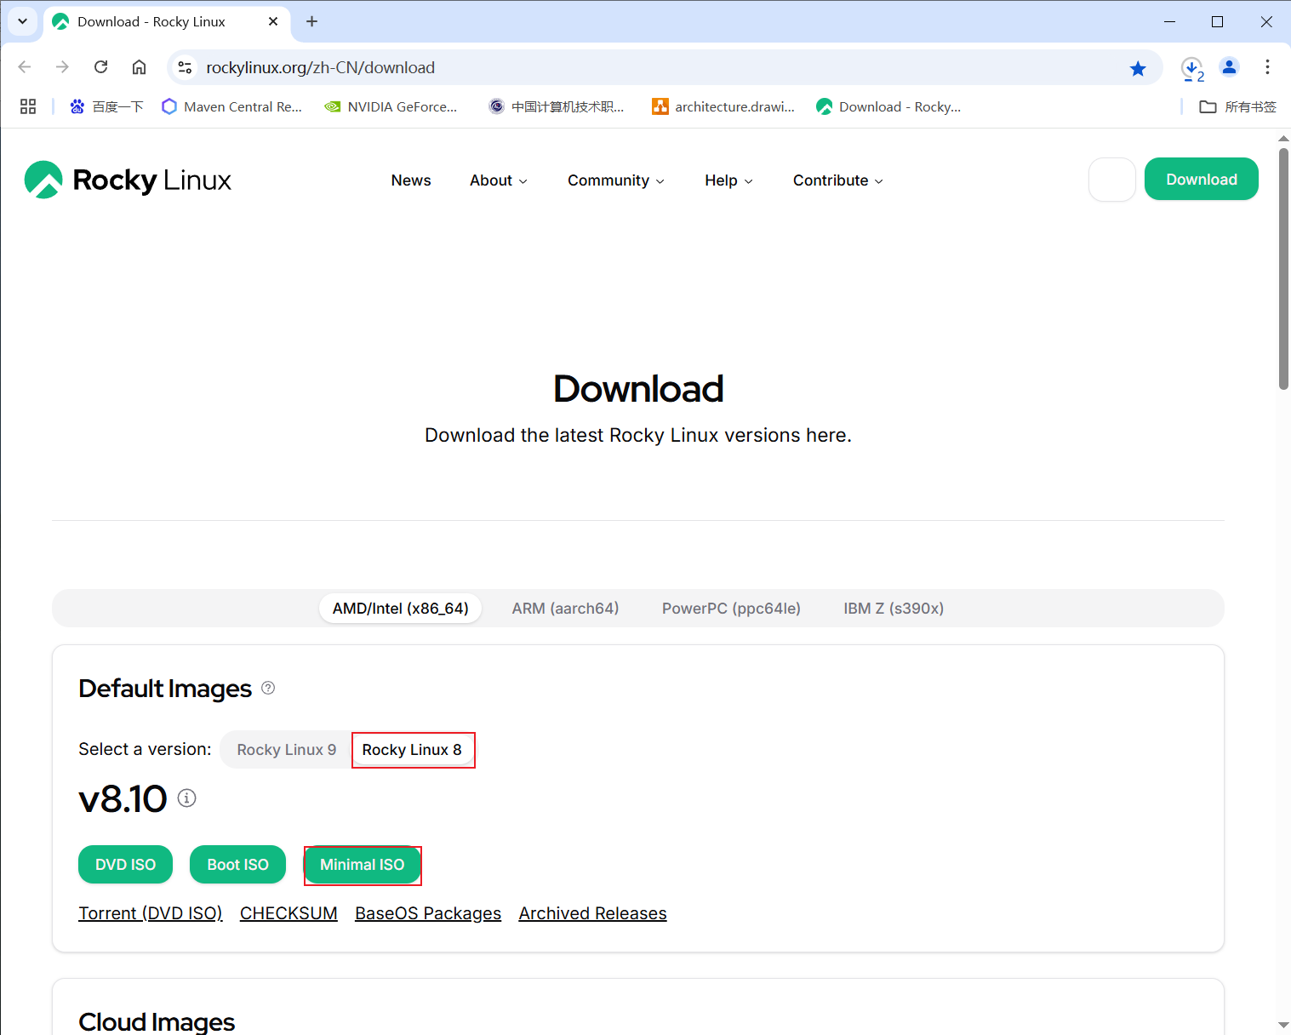Click help icon next to Default Images
Image resolution: width=1291 pixels, height=1035 pixels.
coord(268,688)
